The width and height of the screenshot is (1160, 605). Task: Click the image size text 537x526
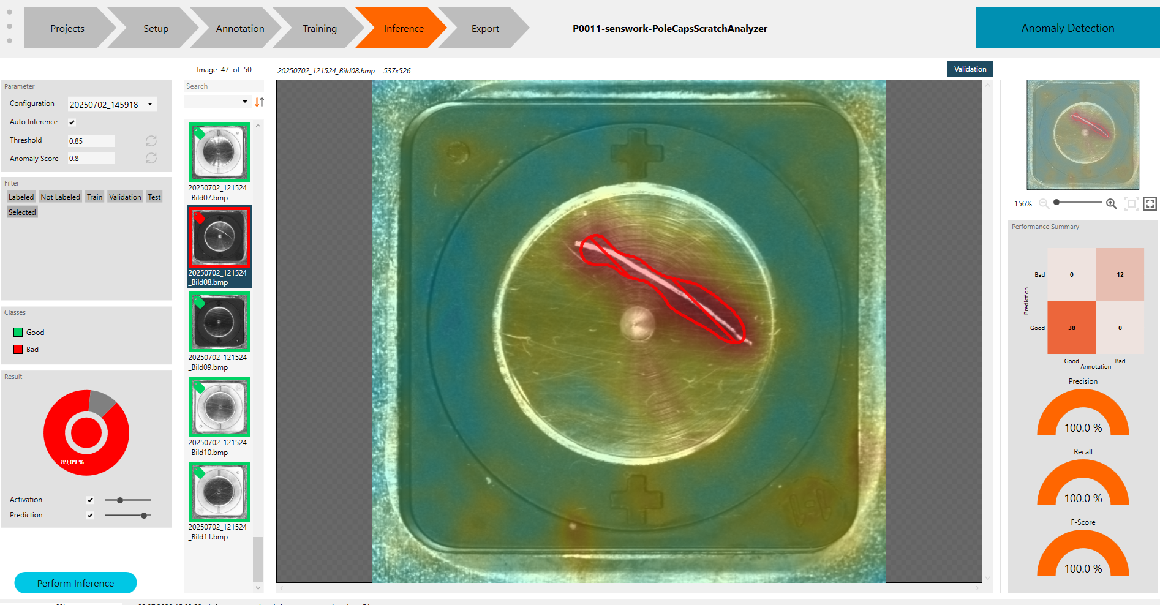click(x=397, y=71)
